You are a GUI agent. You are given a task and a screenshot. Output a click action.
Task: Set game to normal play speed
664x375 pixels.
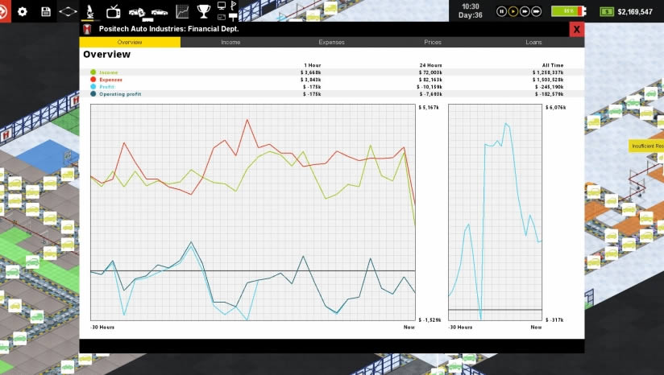coord(513,11)
